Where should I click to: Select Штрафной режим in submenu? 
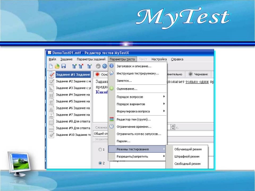(188, 157)
